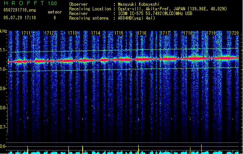Click the yellow detection spike just before 1716
The height and width of the screenshot is (154, 243).
(x=139, y=149)
